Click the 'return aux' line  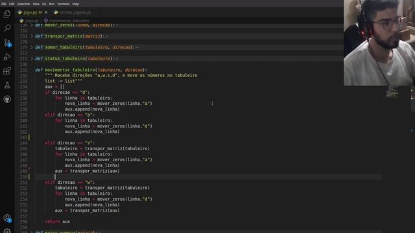coord(58,221)
